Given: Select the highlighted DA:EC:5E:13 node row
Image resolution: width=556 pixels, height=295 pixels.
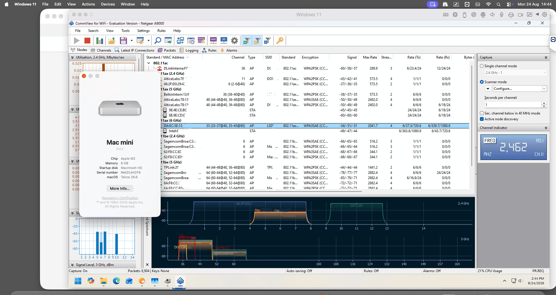Looking at the screenshot, I should pos(314,126).
